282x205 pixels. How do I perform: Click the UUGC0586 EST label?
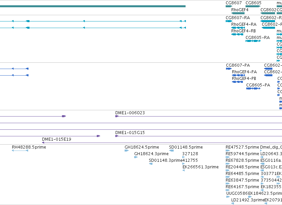[x=237, y=193]
